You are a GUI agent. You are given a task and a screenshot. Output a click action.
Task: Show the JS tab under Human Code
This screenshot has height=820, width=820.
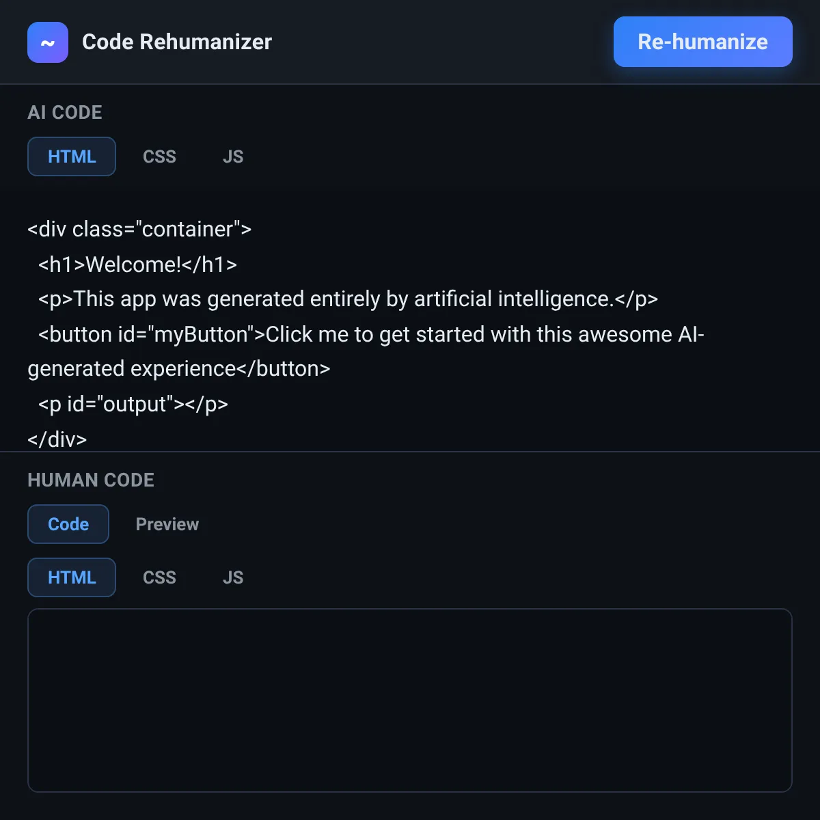[233, 577]
